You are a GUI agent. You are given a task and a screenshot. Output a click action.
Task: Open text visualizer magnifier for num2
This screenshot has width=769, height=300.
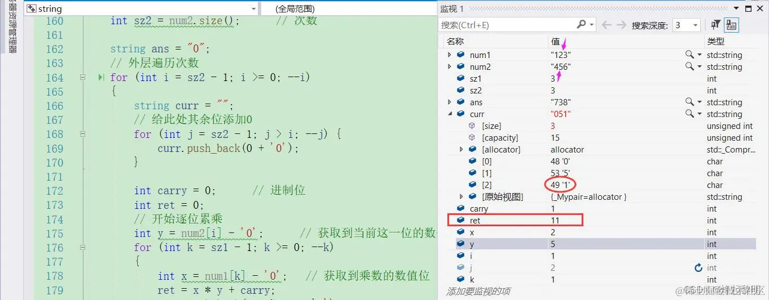(x=689, y=66)
